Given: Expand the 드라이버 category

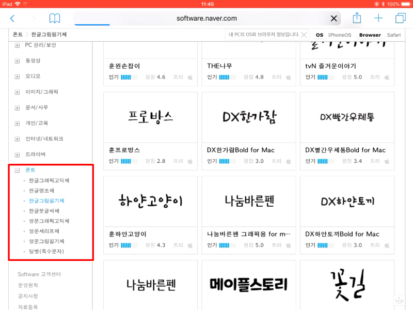Looking at the screenshot, I should click(x=17, y=154).
